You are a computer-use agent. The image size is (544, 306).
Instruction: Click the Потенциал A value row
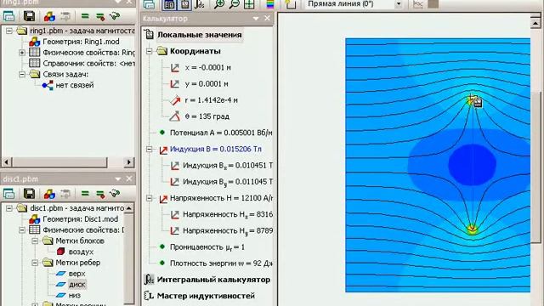point(221,133)
